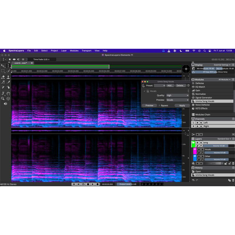Select the Noise Spray tool
235x235 pixels.
pyautogui.click(x=8, y=87)
